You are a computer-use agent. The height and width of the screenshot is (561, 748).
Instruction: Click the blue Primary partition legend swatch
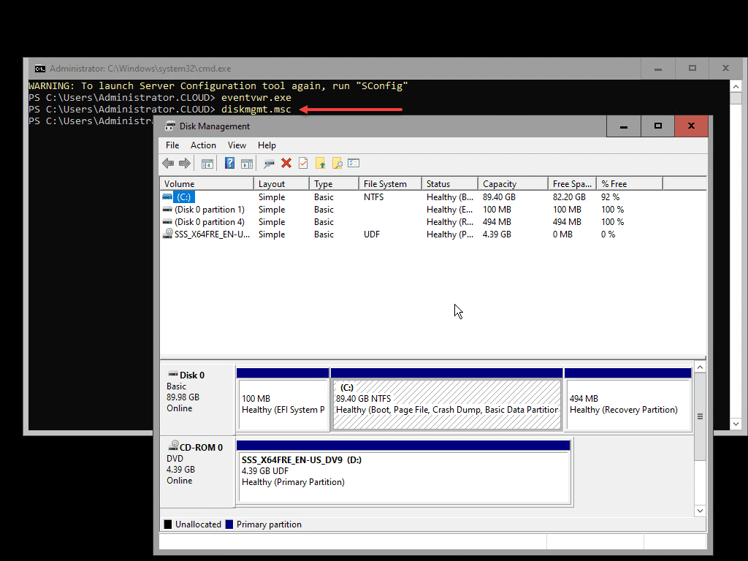(229, 524)
